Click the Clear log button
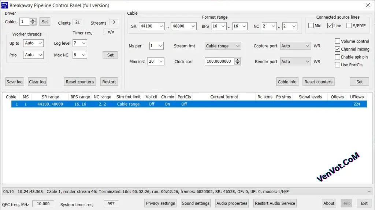The height and width of the screenshot is (210, 375). click(x=37, y=82)
